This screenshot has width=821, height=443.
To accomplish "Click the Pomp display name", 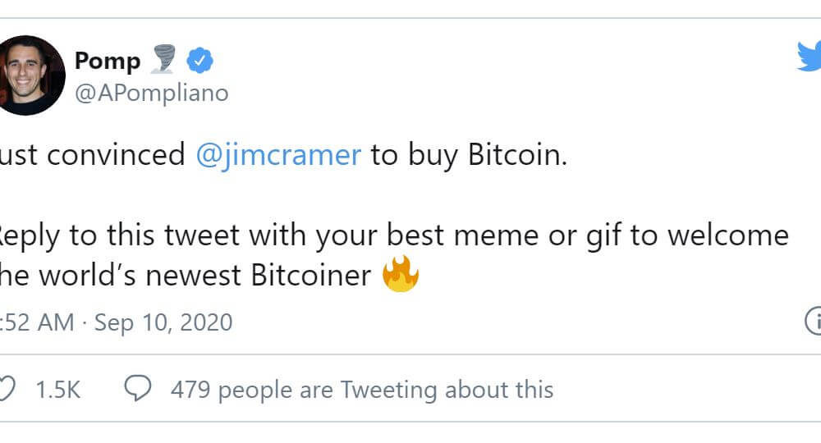I will tap(108, 62).
